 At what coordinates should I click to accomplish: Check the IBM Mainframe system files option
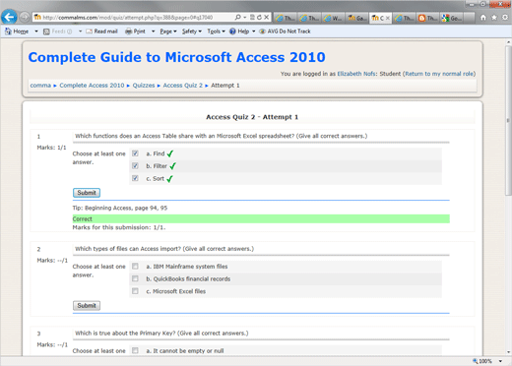click(135, 267)
